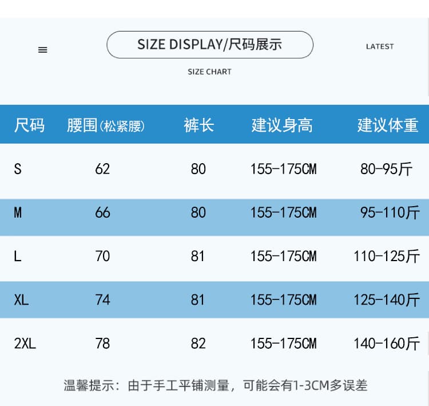Click the 温馨提示 measurement note
The image size is (429, 406).
tap(215, 385)
